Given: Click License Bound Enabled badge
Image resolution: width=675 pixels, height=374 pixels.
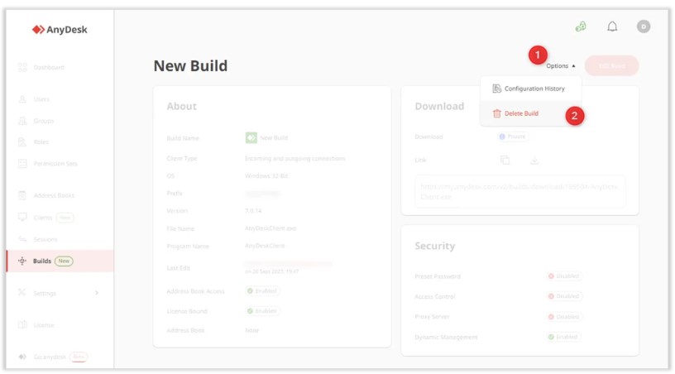Looking at the screenshot, I should 262,311.
